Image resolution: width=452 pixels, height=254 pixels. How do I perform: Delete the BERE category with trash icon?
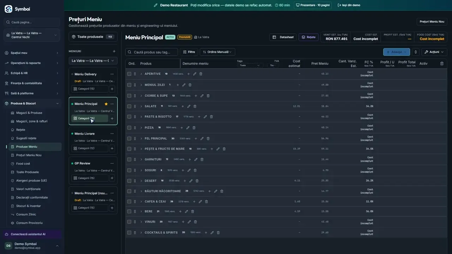(192, 212)
